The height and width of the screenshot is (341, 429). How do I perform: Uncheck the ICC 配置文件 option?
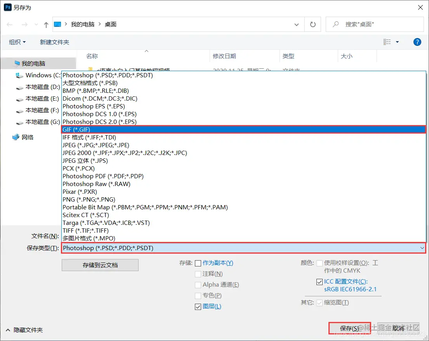click(320, 282)
